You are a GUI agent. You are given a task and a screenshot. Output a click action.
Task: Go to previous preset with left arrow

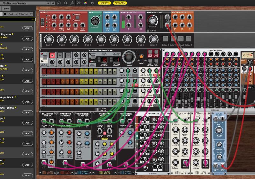click(48, 3)
